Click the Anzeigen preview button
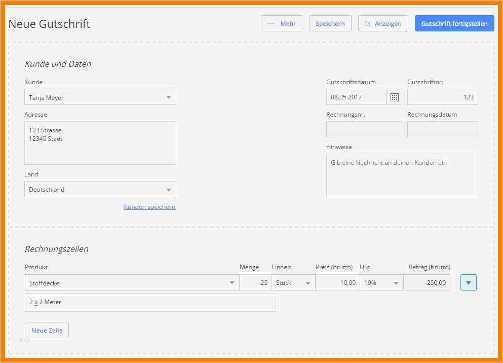The image size is (503, 363). coord(383,23)
